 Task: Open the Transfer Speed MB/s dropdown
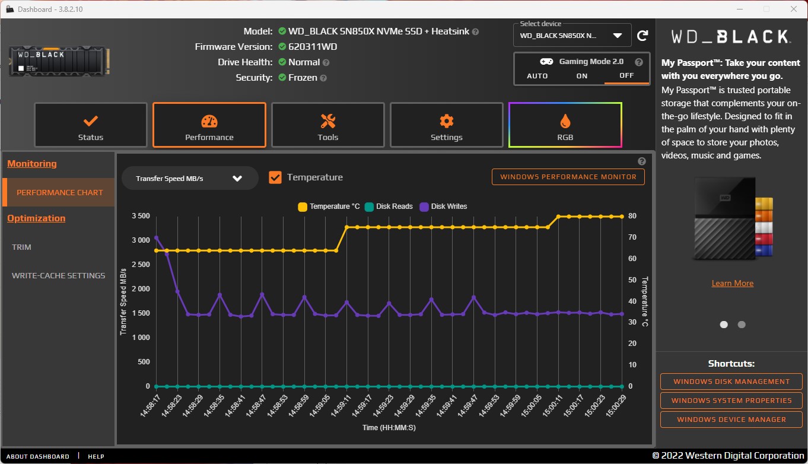(x=190, y=178)
